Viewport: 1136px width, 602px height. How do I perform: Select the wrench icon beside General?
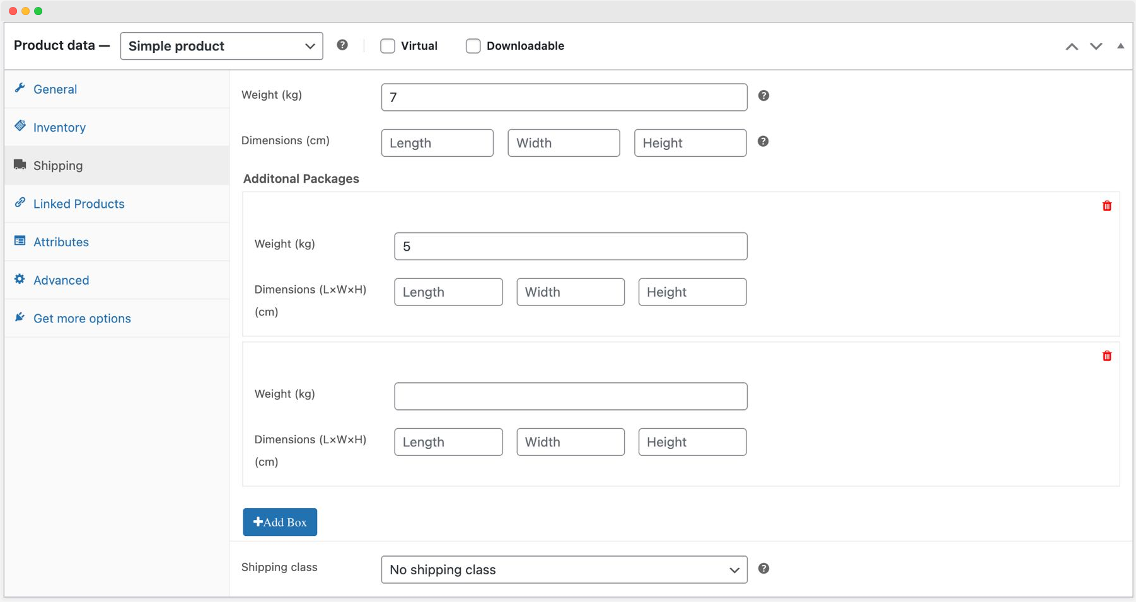pos(20,88)
